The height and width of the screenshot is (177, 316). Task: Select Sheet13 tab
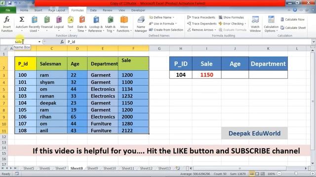164,168
